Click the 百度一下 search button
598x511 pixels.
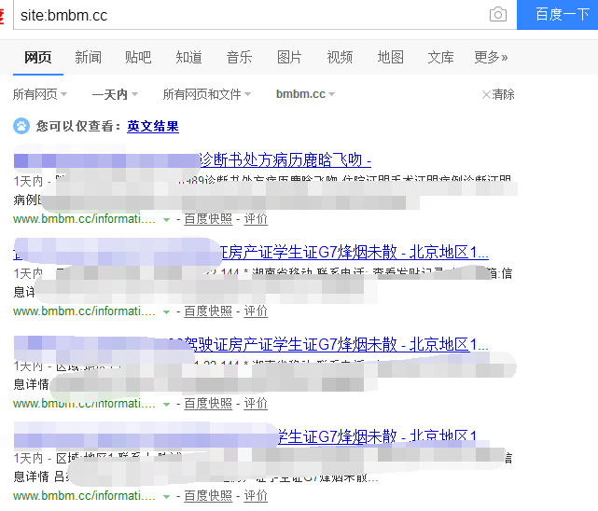click(557, 15)
